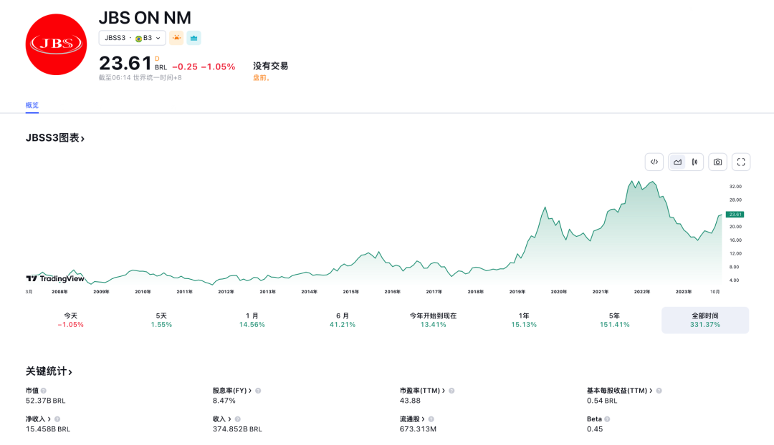Click the 截至06:14 timestamp text

(x=140, y=78)
